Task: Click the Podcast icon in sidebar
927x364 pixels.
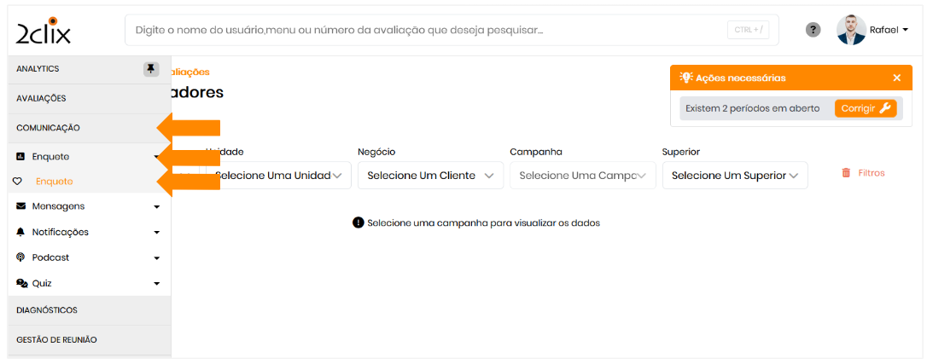Action: click(20, 257)
